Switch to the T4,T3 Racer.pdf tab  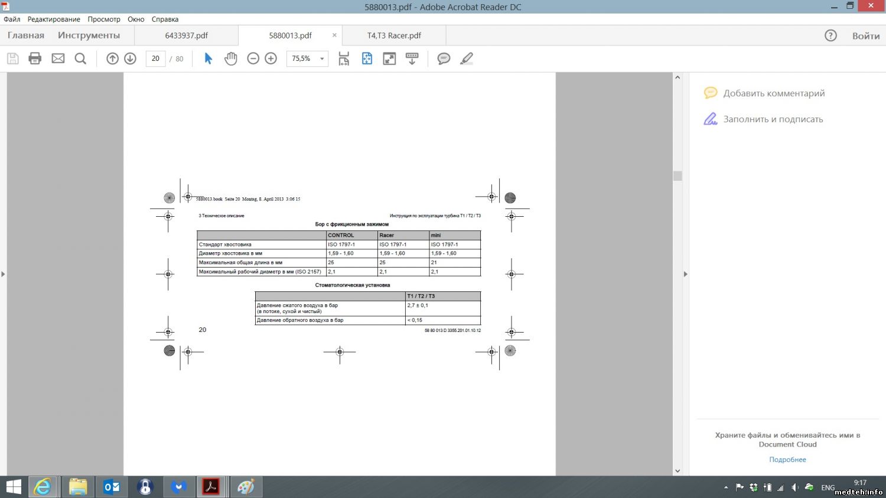coord(394,35)
